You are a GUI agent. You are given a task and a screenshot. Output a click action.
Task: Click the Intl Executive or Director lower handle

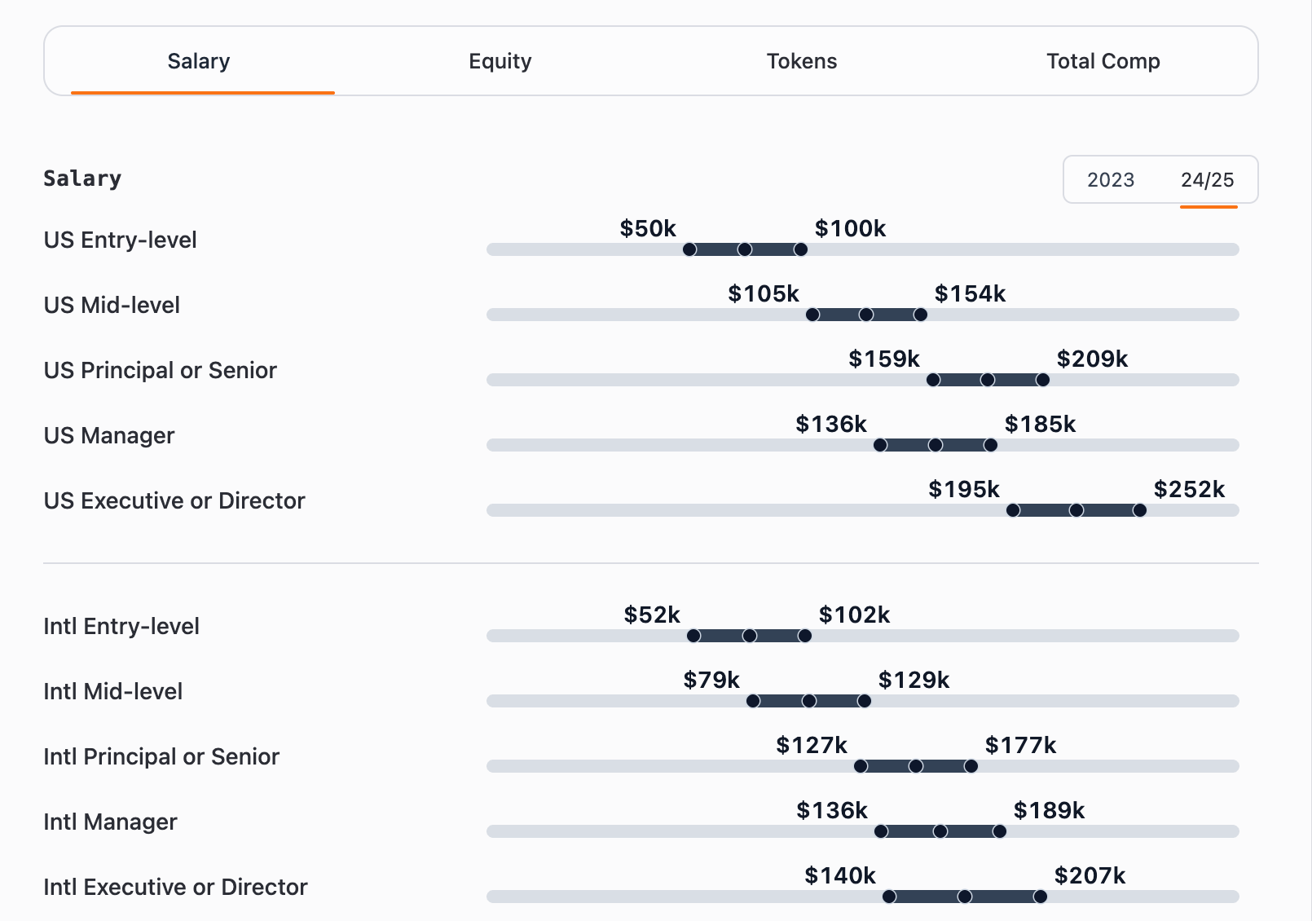click(x=887, y=896)
